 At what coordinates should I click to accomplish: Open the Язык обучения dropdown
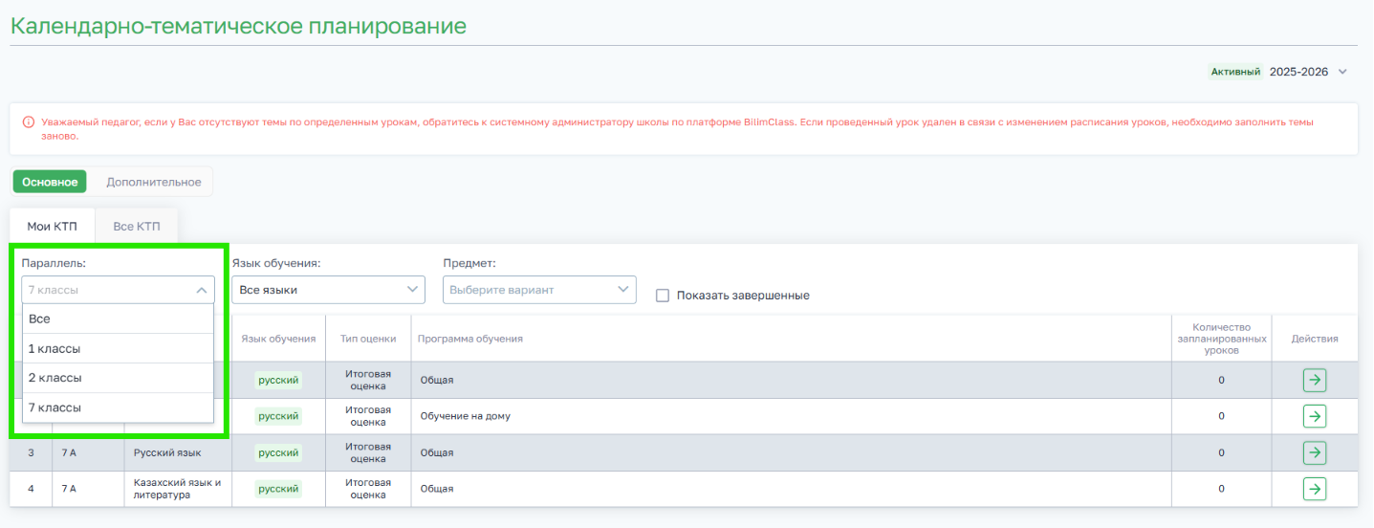point(329,290)
